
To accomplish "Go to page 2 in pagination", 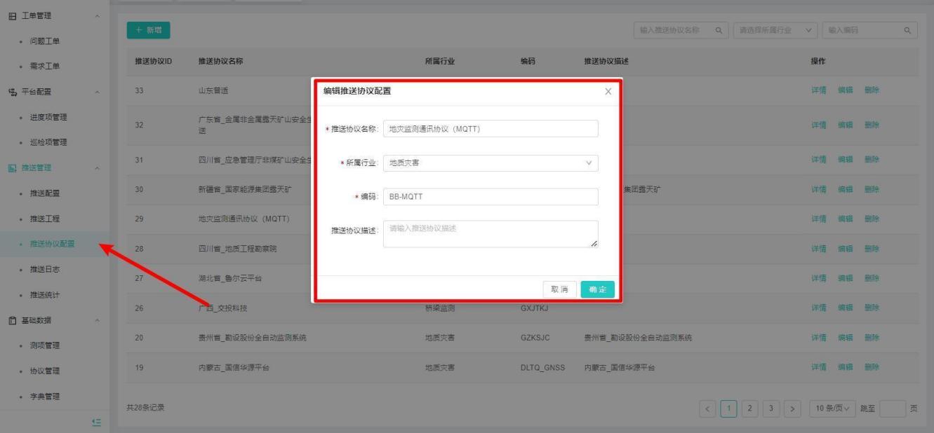I will (749, 408).
